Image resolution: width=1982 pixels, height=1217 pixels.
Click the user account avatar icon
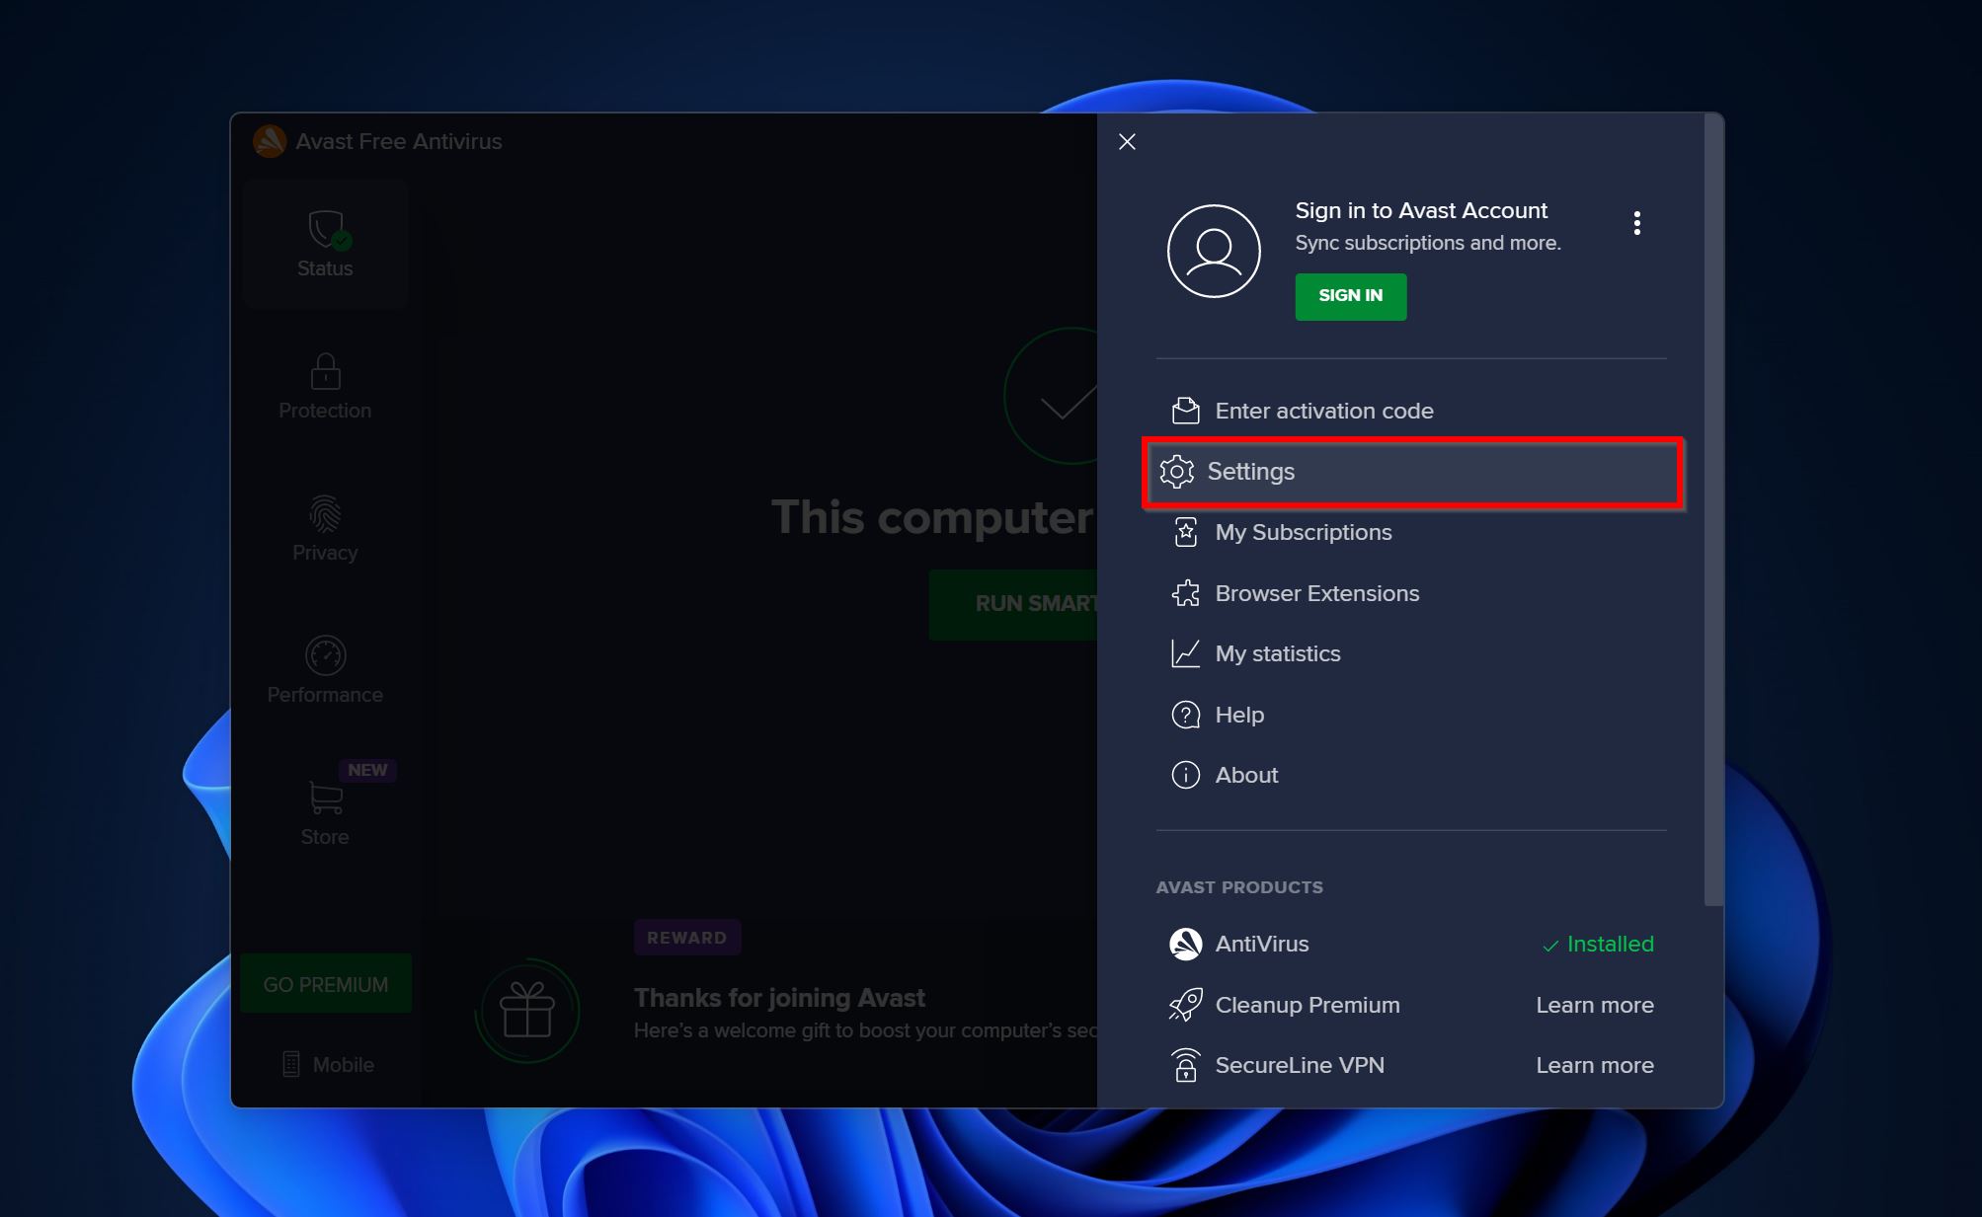pyautogui.click(x=1215, y=252)
